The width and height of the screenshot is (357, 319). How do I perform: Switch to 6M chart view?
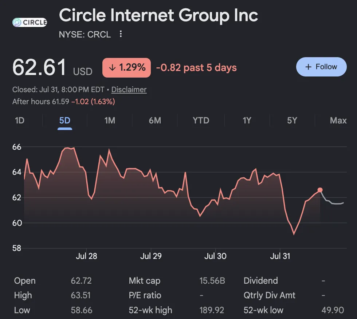coord(155,121)
